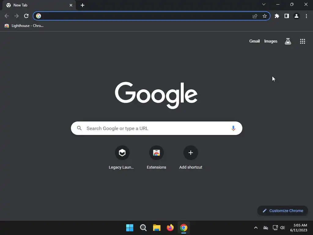Click the Google icon in address bar
The image size is (313, 235).
39,16
